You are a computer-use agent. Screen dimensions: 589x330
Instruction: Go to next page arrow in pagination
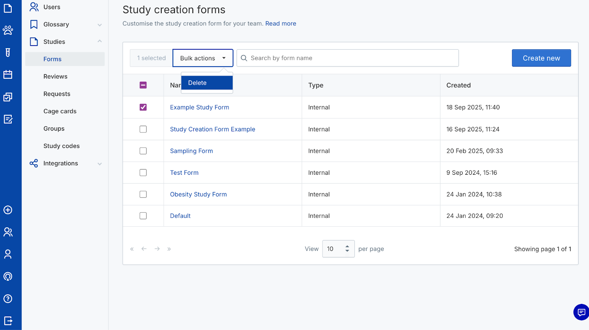(x=157, y=249)
